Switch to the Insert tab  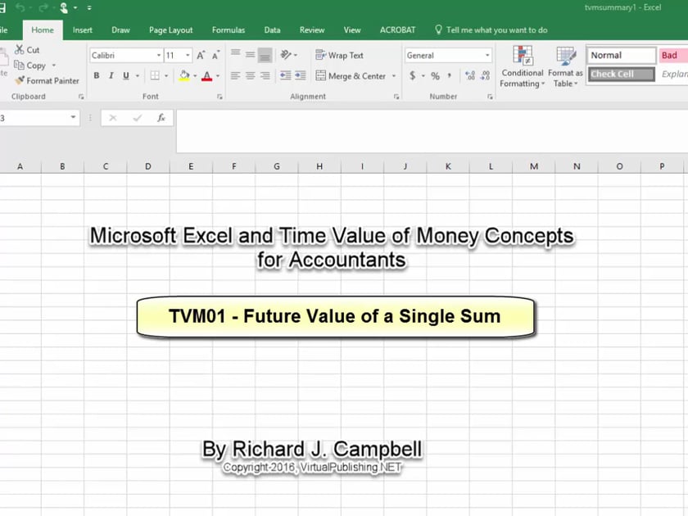pyautogui.click(x=83, y=29)
